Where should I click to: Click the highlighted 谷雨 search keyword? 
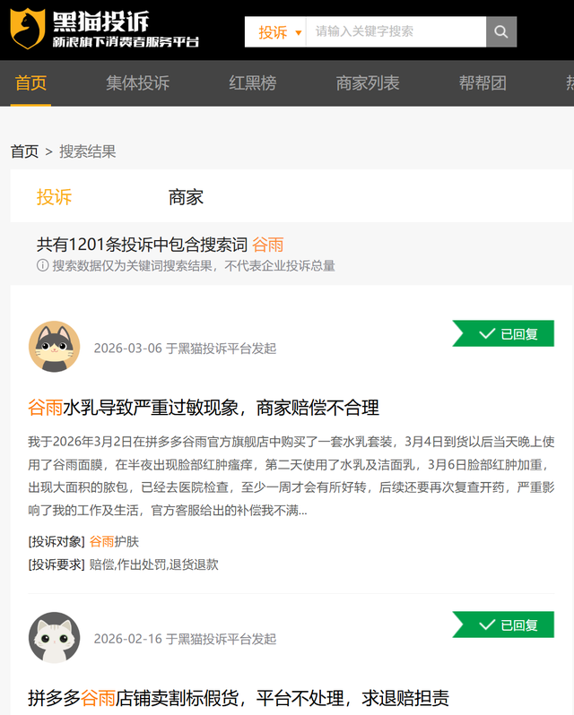(268, 245)
